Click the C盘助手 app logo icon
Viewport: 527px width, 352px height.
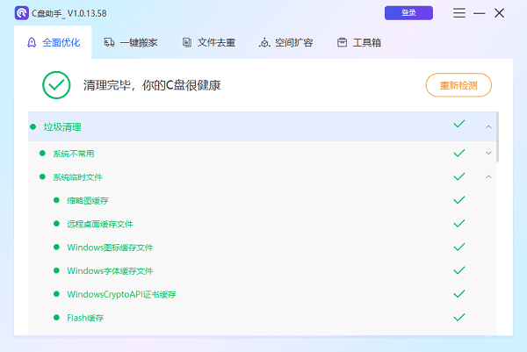(21, 13)
